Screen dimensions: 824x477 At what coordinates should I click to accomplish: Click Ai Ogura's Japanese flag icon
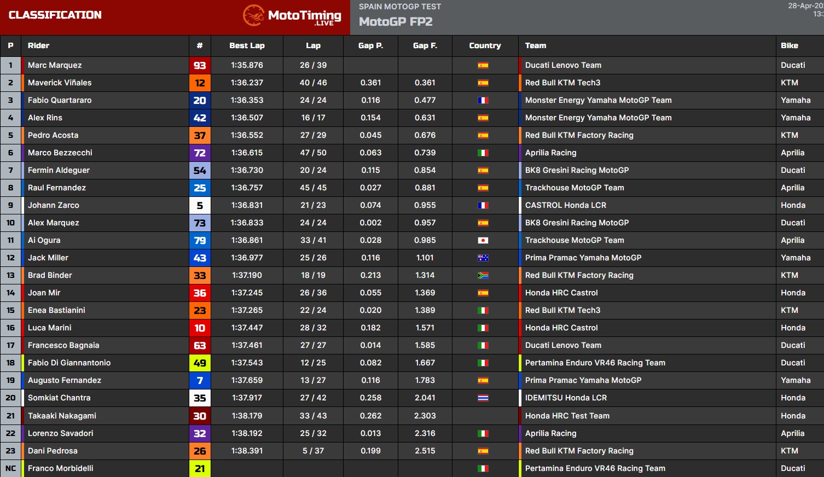coord(483,241)
